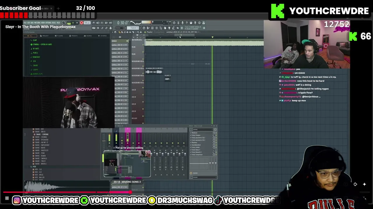The width and height of the screenshot is (373, 209).
Task: Click video title Slayr - In The Booth
Action: [x=41, y=27]
